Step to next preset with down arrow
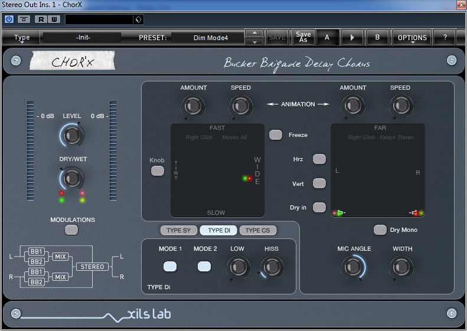The width and height of the screenshot is (467, 331). (254, 42)
